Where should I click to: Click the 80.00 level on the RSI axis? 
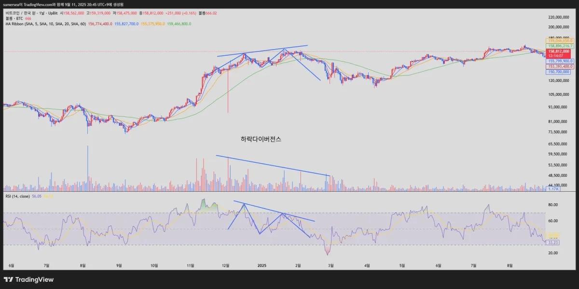[x=553, y=205]
